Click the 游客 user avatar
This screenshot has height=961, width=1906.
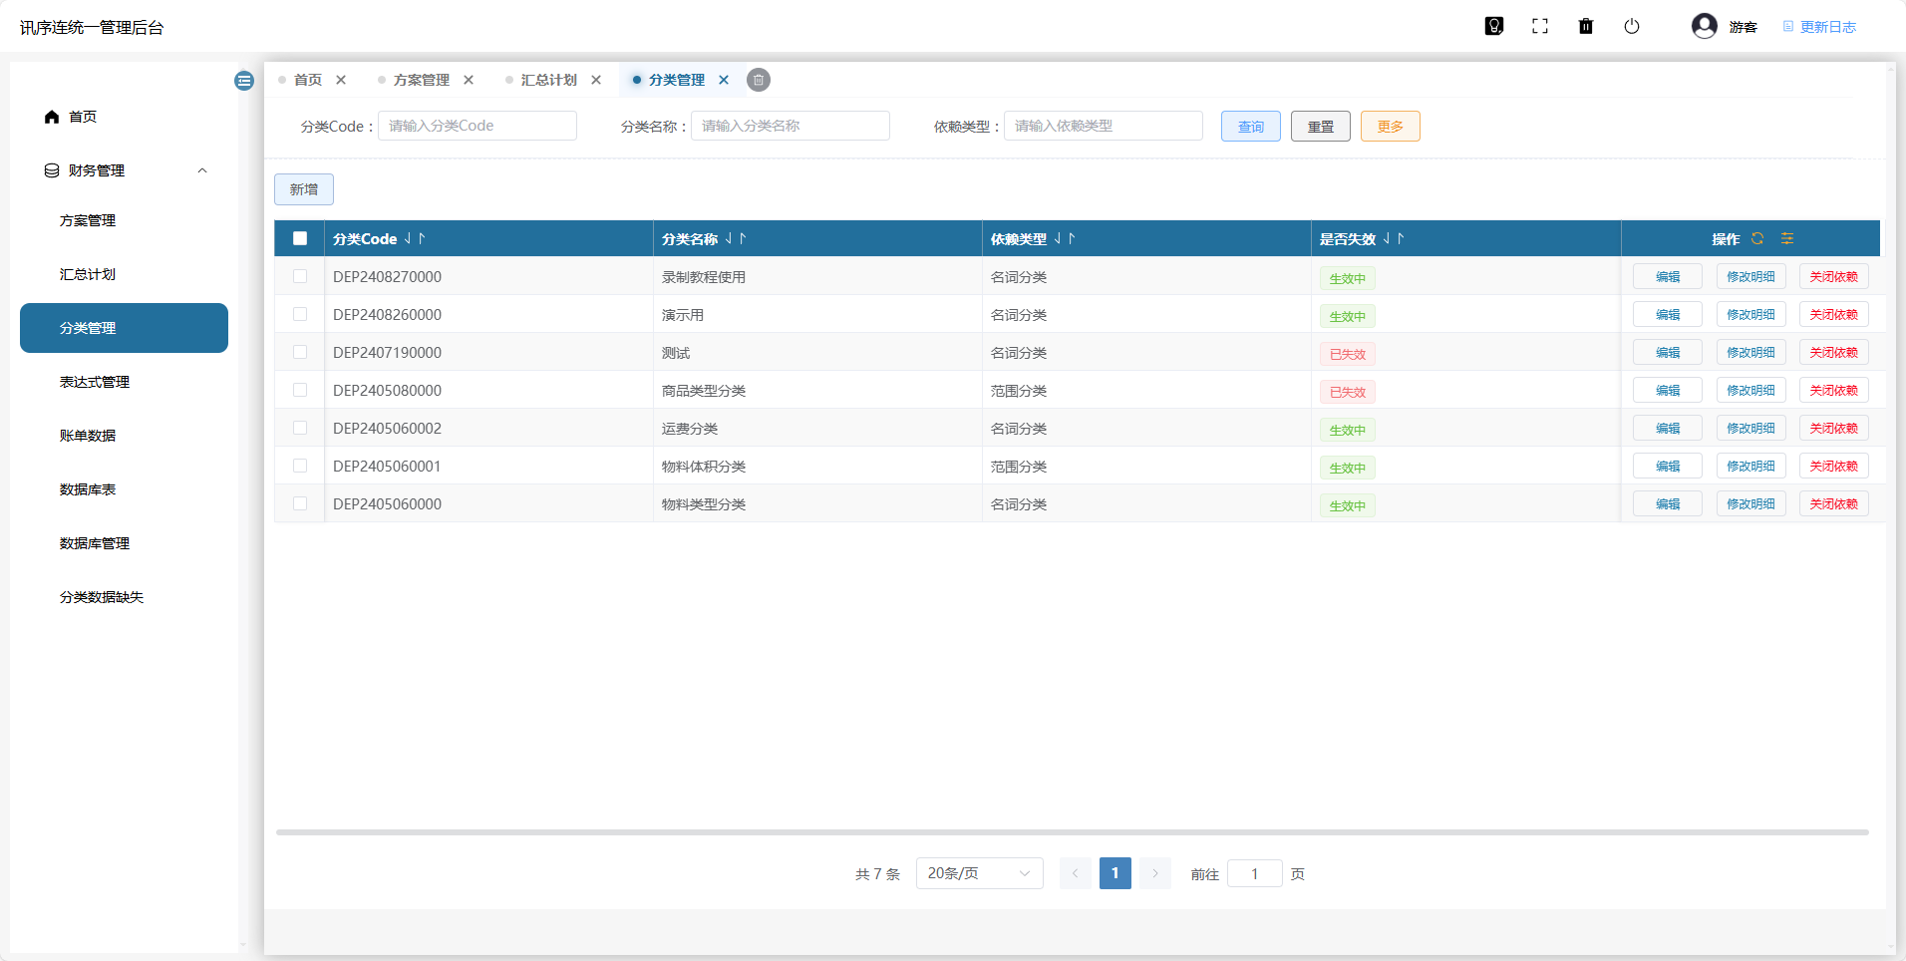click(x=1704, y=27)
